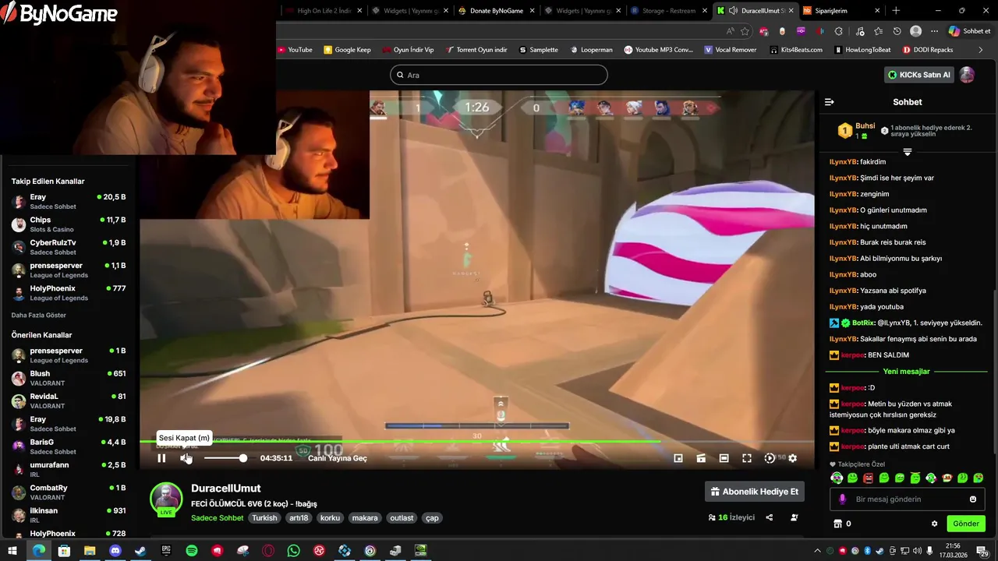Expand Daha Fazla Göster channel list
998x561 pixels.
[x=38, y=316]
